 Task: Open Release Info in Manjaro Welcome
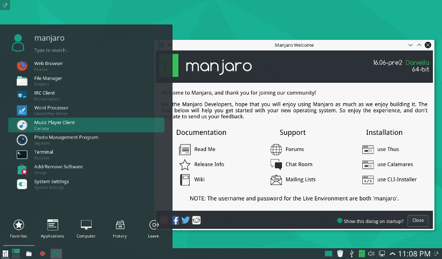[202, 164]
